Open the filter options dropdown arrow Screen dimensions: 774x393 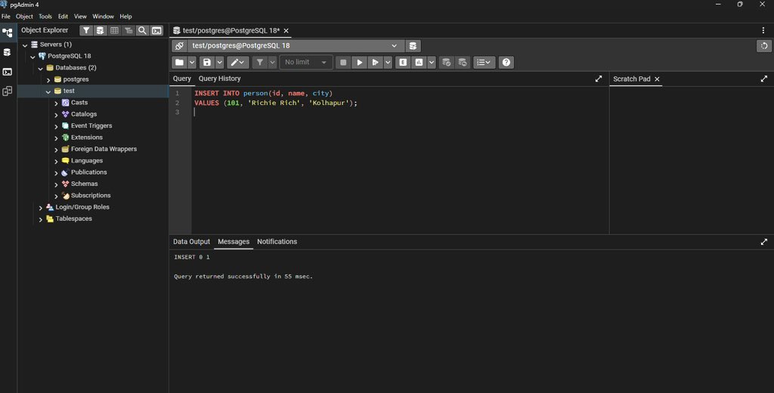(272, 62)
